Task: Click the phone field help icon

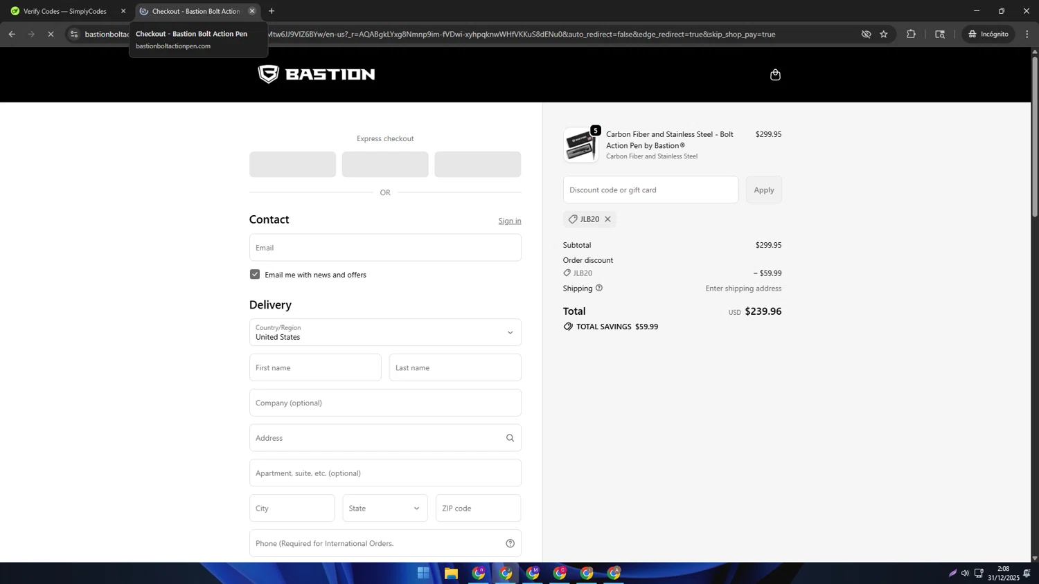Action: [510, 543]
